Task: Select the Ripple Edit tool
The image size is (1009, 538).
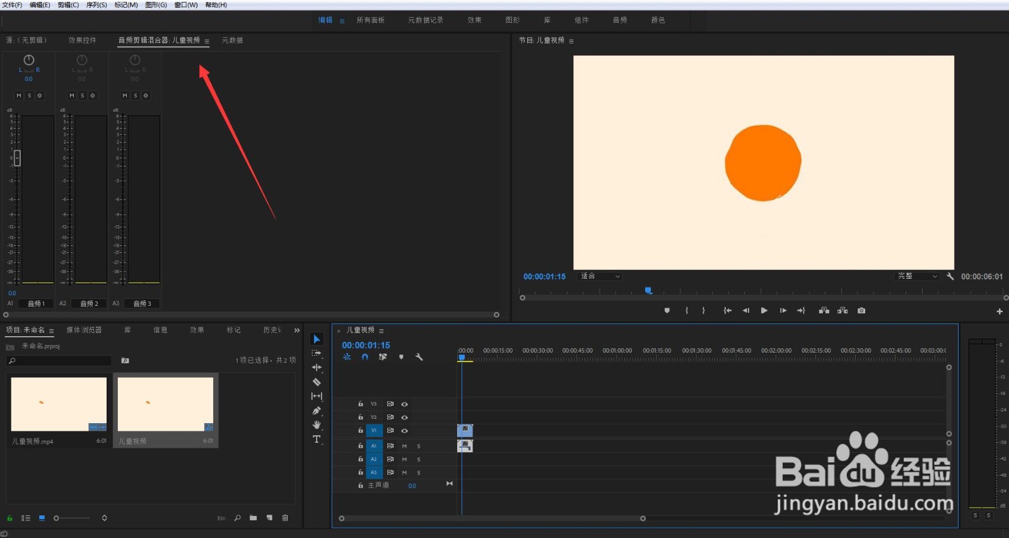Action: [x=317, y=367]
